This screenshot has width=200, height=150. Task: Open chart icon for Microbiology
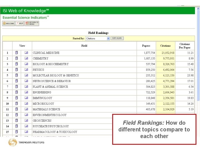(x=26, y=103)
